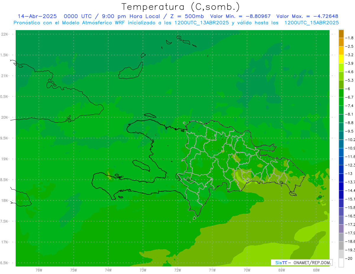Select "Valor Max. = -4.72648" text
This screenshot has width=355, height=274.
(307, 16)
